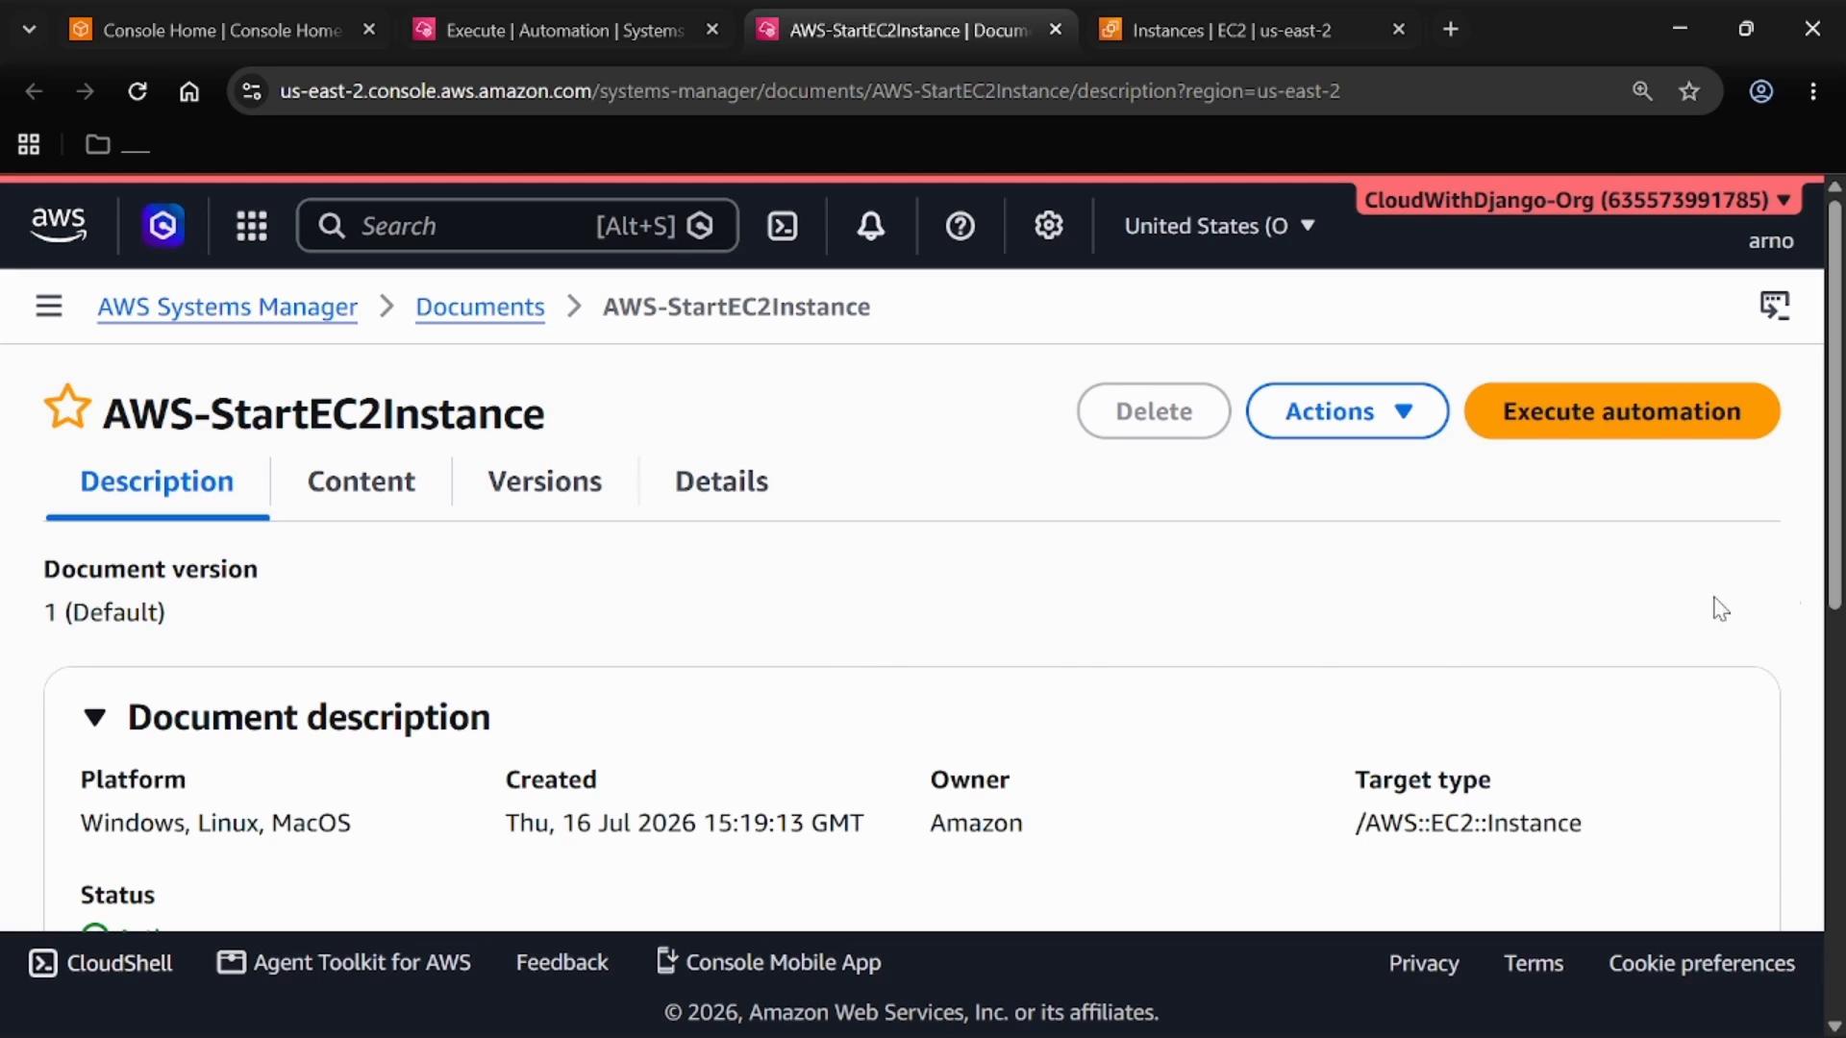Screen dimensions: 1846x1038
Task: Open CloudShell from the footer bar
Action: click(x=101, y=963)
